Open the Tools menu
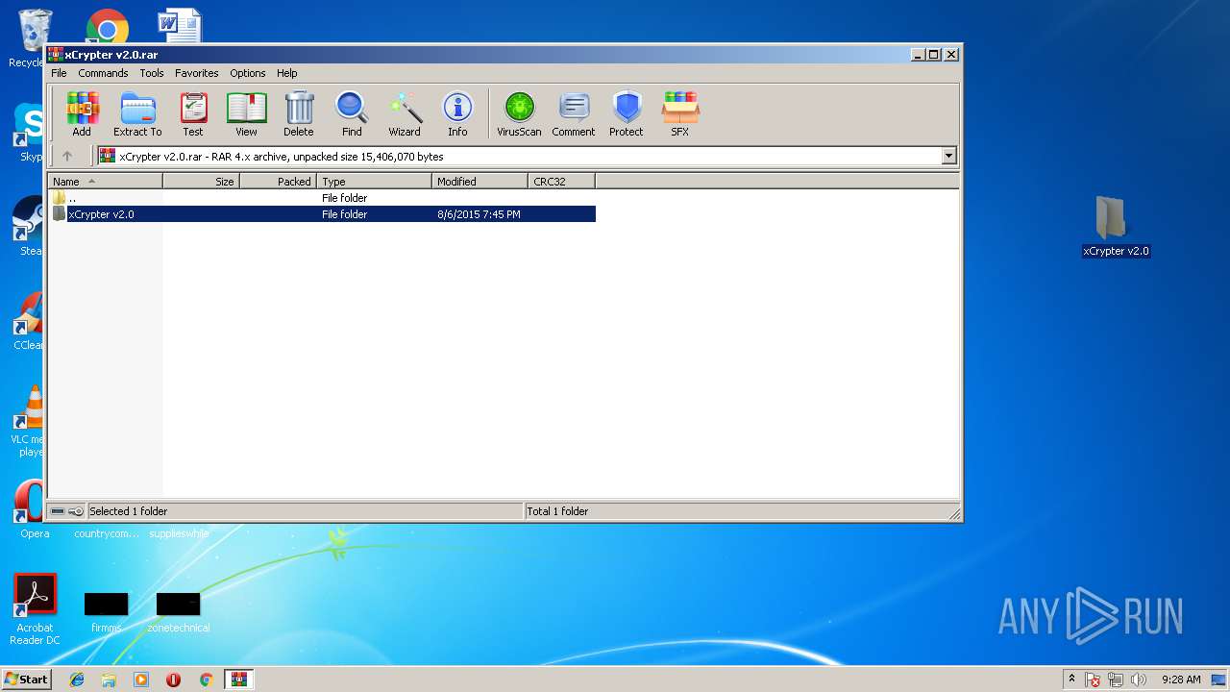Viewport: 1230px width, 692px height. [152, 73]
